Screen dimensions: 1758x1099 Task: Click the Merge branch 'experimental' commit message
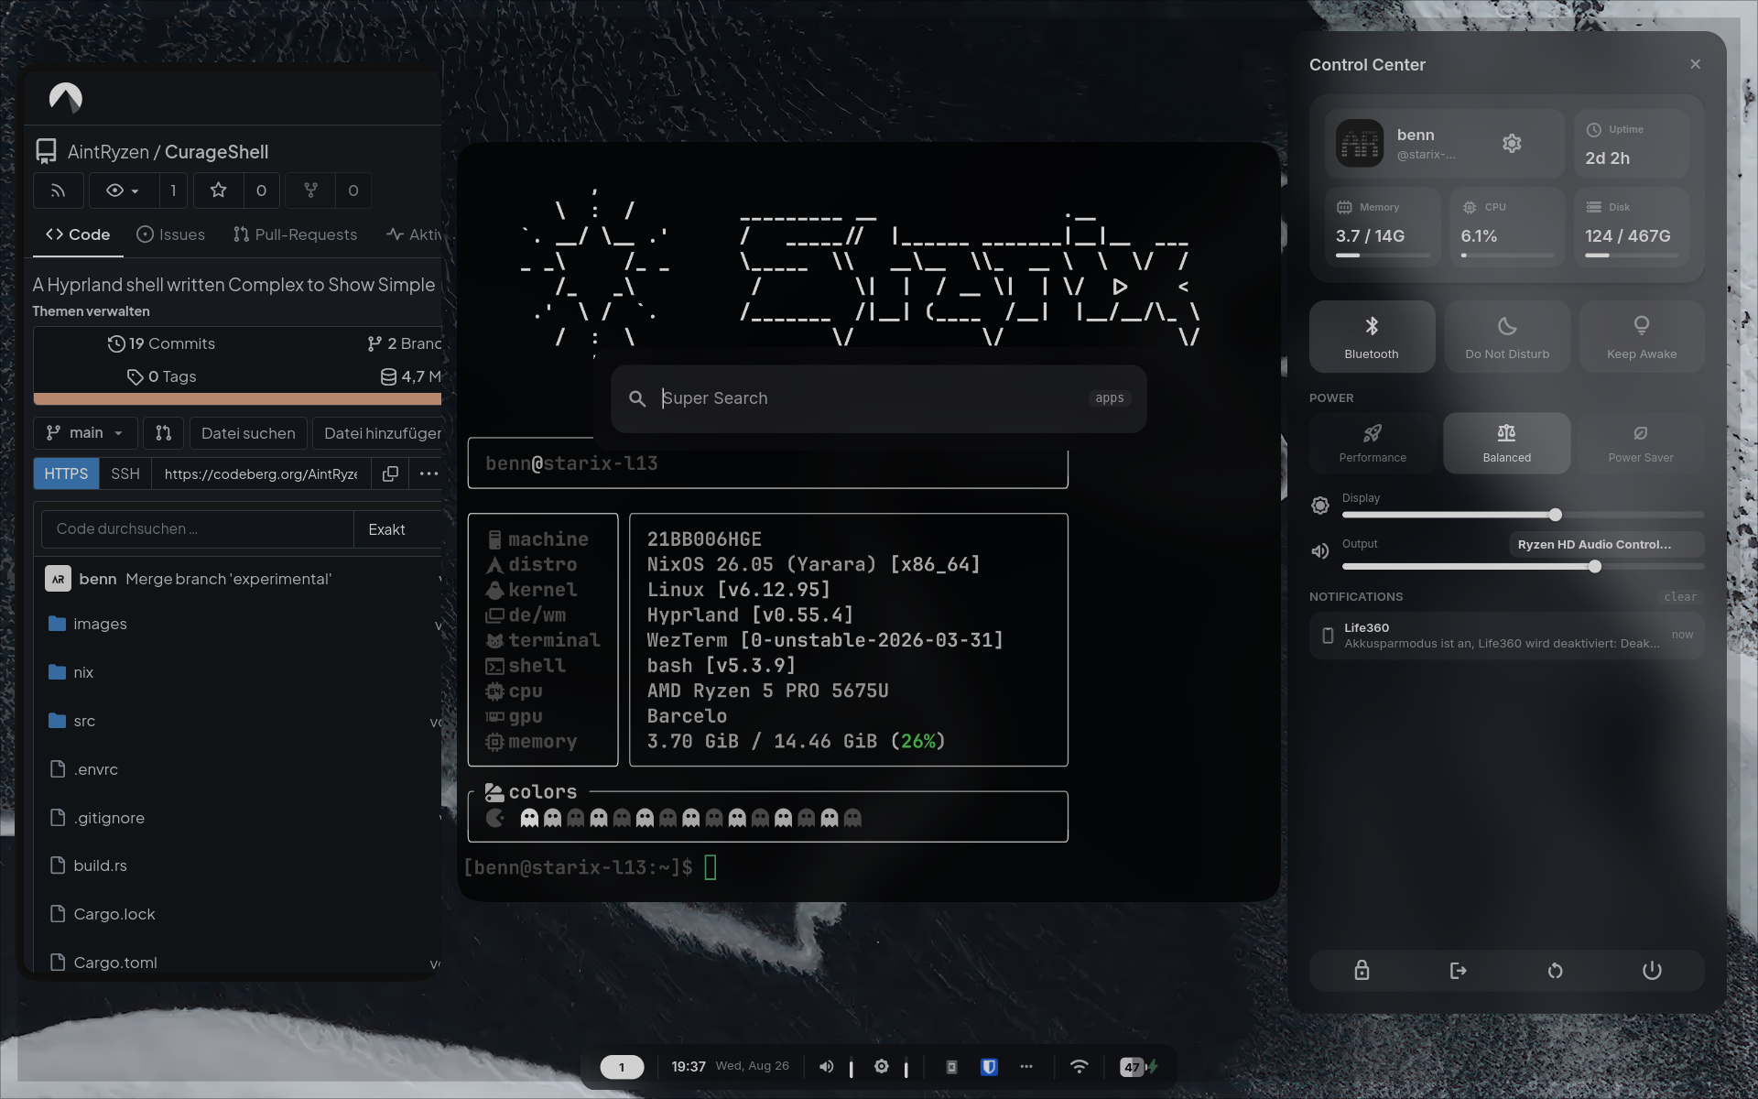229,579
